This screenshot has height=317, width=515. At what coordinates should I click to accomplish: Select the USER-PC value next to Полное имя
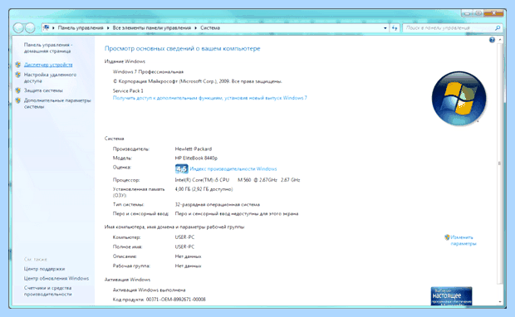pos(184,246)
